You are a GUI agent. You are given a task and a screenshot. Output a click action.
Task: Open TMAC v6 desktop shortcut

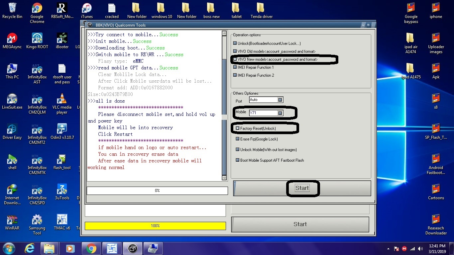[x=62, y=222]
